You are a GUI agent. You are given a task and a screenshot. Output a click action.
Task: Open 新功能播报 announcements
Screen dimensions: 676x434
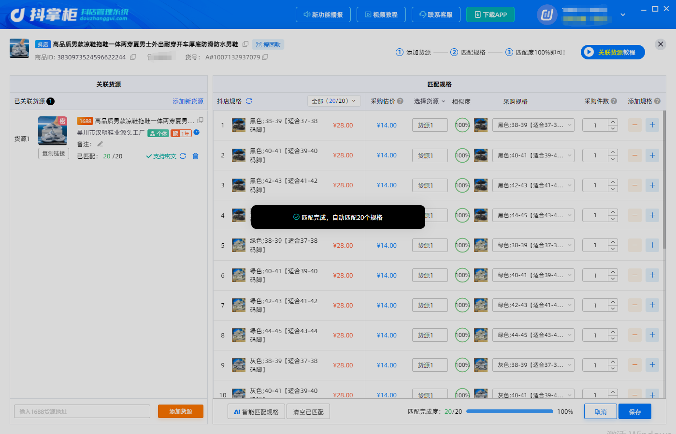click(x=323, y=14)
